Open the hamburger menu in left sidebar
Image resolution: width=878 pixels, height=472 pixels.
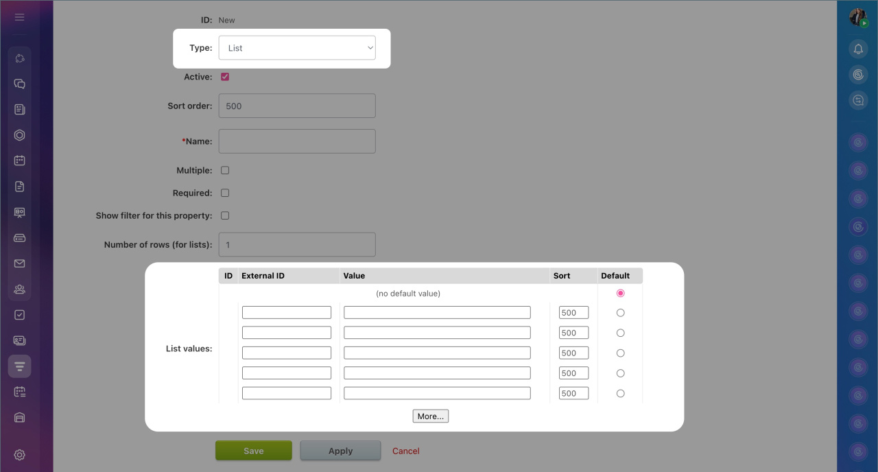point(19,17)
